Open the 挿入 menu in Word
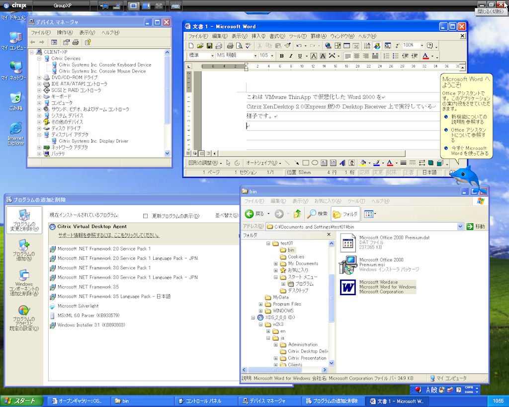The width and height of the screenshot is (509, 407). pyautogui.click(x=258, y=36)
